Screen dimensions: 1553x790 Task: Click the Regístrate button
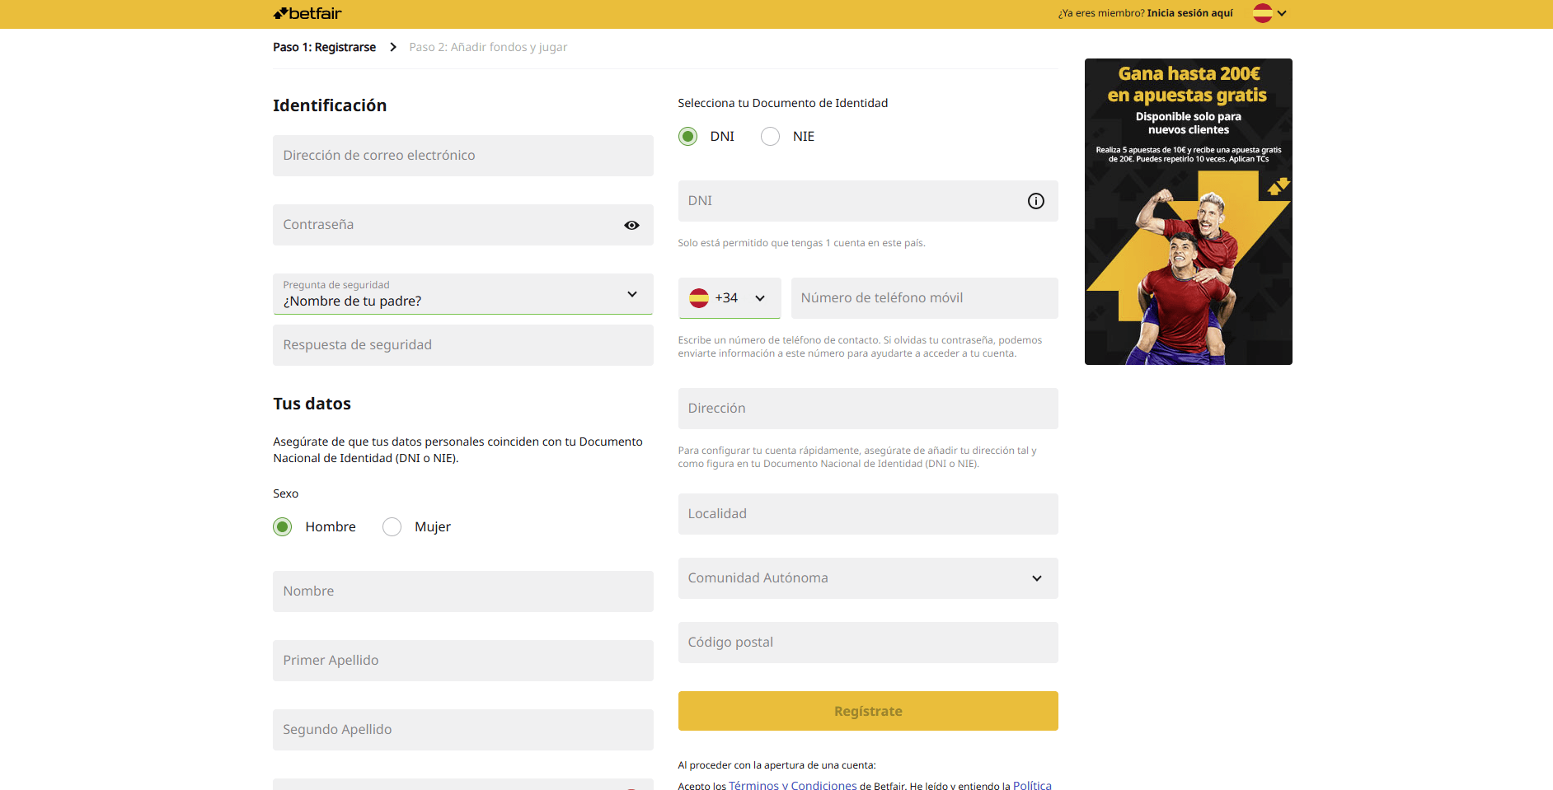click(868, 711)
